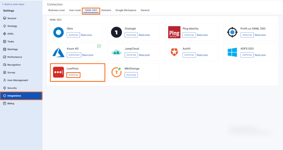This screenshot has width=283, height=150.
Task: Click the ADFS SSO Windows logo
Action: click(232, 52)
